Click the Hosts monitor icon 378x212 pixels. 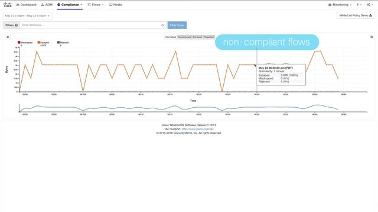pyautogui.click(x=110, y=5)
